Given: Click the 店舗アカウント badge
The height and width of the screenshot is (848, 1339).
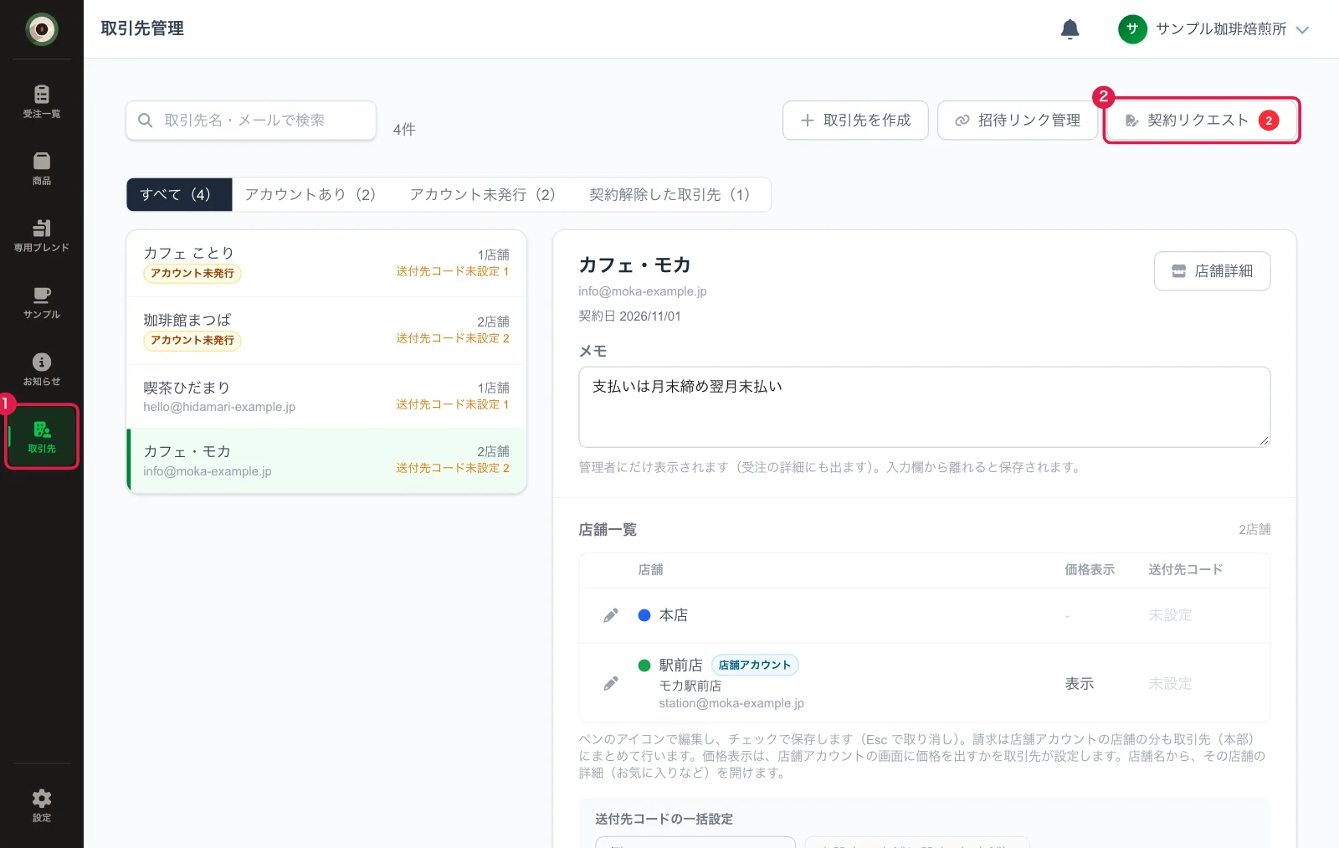Looking at the screenshot, I should tap(755, 666).
